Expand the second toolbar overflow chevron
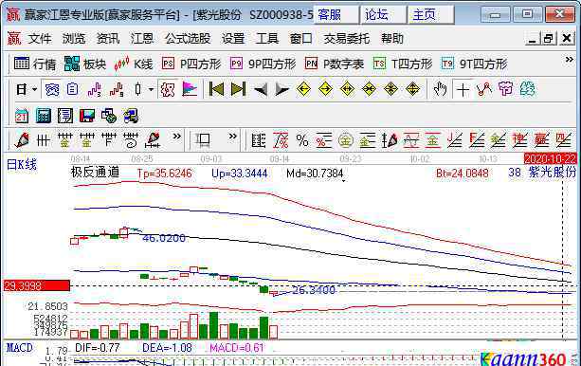This screenshot has width=581, height=366. tap(232, 137)
